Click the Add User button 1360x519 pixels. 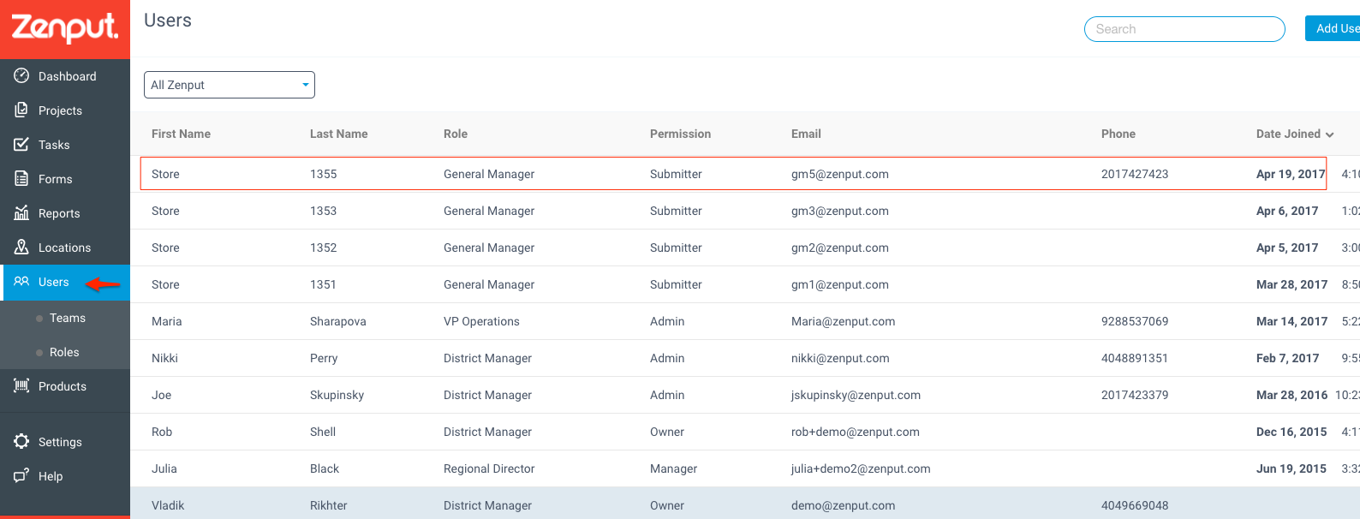(x=1333, y=28)
